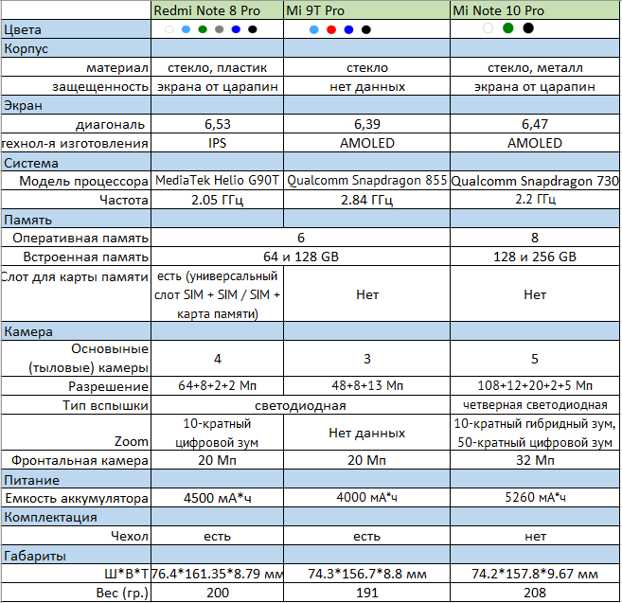This screenshot has height=603, width=622.
Task: Click the '48+8+13 Мп' resolution cell
Action: coord(367,385)
